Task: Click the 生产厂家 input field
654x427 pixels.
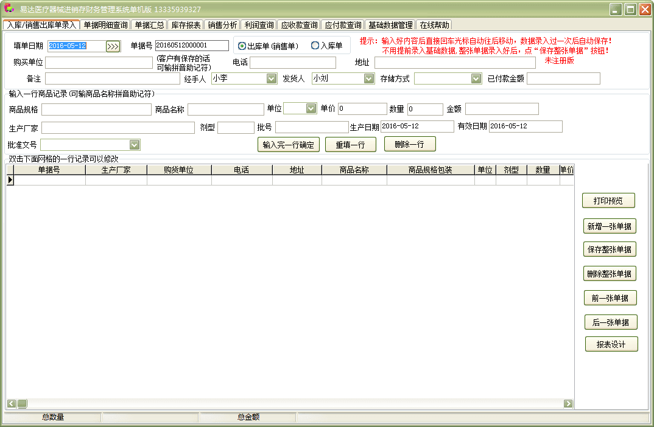Action: tap(118, 128)
